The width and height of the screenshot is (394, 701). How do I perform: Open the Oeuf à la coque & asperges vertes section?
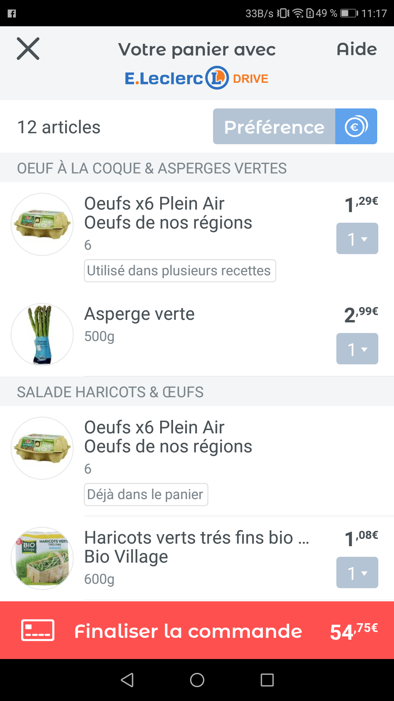point(152,168)
